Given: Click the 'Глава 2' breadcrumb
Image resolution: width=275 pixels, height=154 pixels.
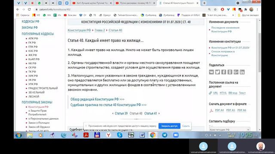Looking at the screenshot, I should 100,30.
